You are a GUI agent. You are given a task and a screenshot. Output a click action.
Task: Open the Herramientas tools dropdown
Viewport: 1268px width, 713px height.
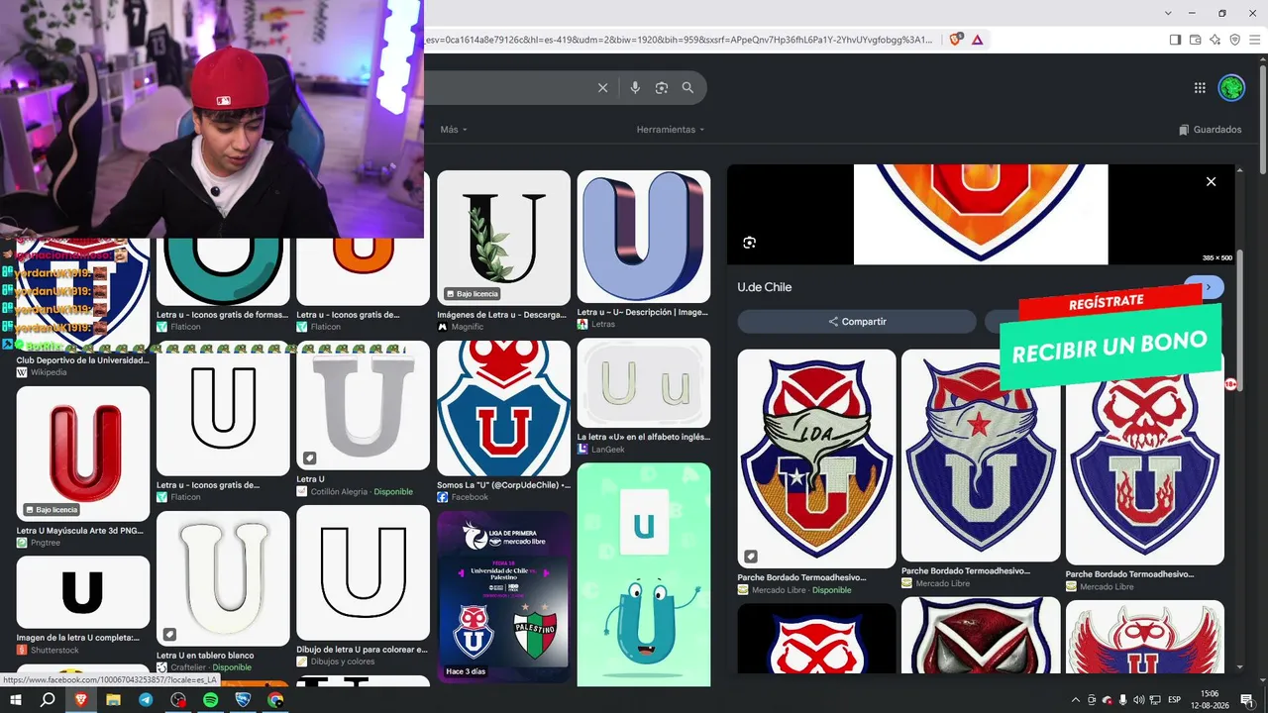click(x=671, y=130)
